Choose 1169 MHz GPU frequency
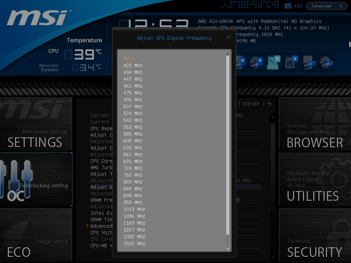This screenshot has width=351, height=263. [x=134, y=223]
